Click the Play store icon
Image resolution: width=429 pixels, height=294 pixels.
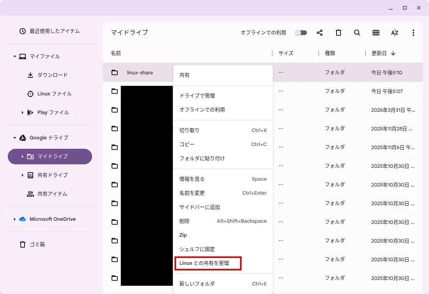pos(30,113)
